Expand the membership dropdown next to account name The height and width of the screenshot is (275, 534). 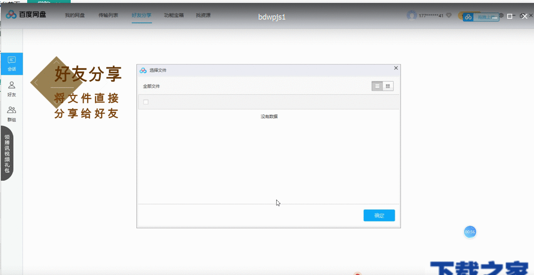coord(448,14)
